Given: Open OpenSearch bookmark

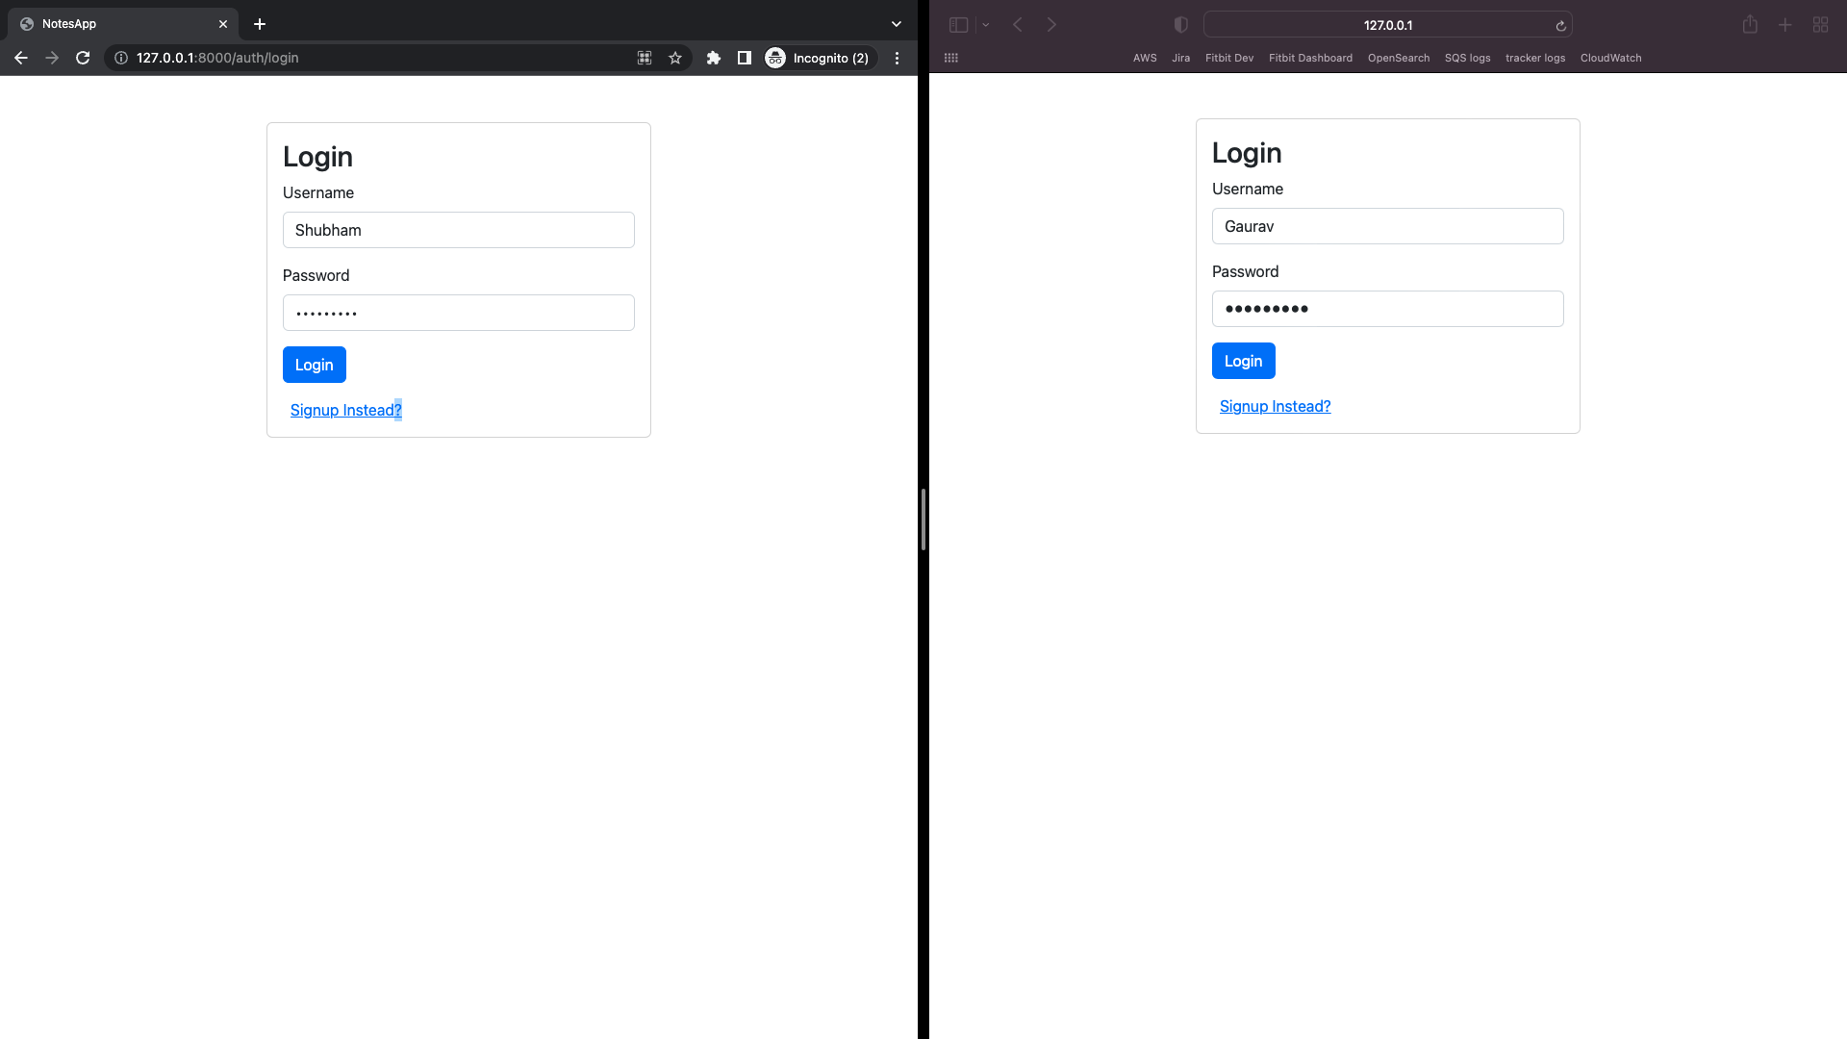Looking at the screenshot, I should tap(1398, 58).
